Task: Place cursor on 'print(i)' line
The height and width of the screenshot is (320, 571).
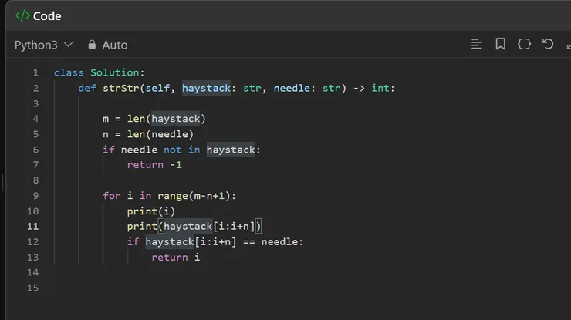Action: (151, 211)
